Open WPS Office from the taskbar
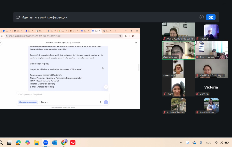This screenshot has width=232, height=147. (x=73, y=143)
